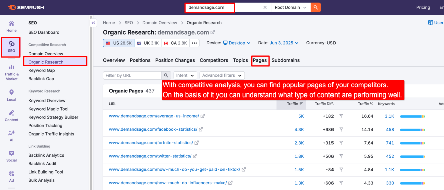The image size is (444, 190).
Task: Open external icon for facebook-statistics row
Action: tap(201, 129)
